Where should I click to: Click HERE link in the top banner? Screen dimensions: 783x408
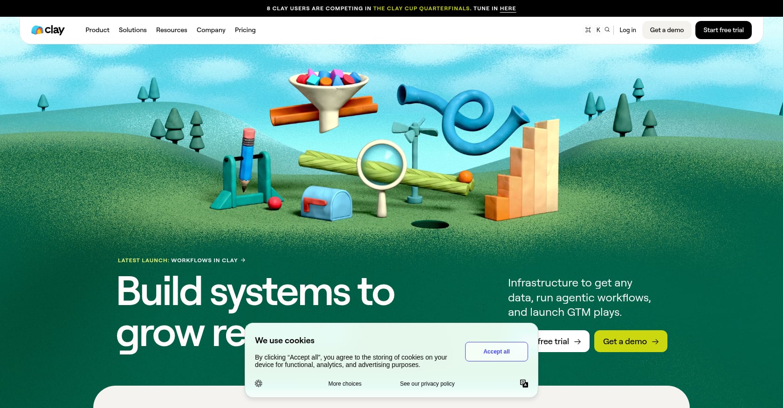508,8
